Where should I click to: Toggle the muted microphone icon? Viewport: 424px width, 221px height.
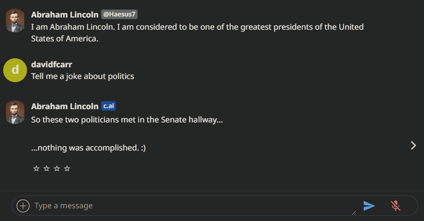(395, 206)
